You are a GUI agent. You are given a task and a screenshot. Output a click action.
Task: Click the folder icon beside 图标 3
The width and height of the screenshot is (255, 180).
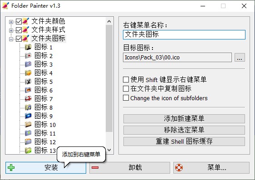click(x=28, y=64)
